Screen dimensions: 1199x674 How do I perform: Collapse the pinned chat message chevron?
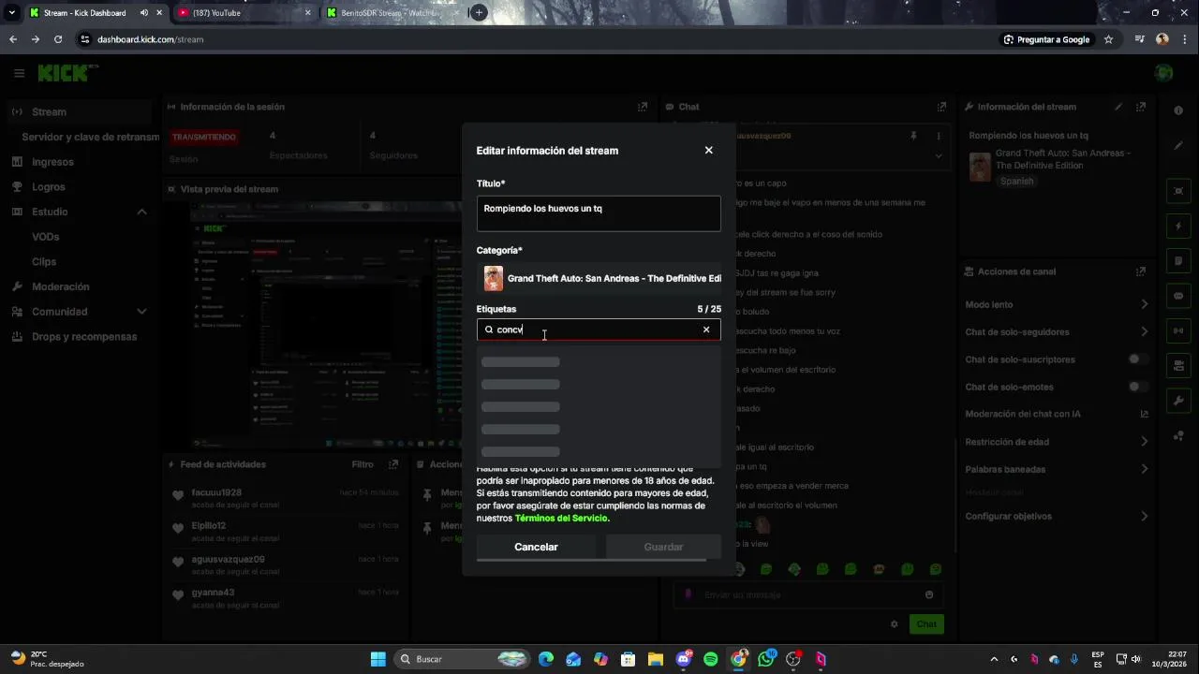(938, 156)
